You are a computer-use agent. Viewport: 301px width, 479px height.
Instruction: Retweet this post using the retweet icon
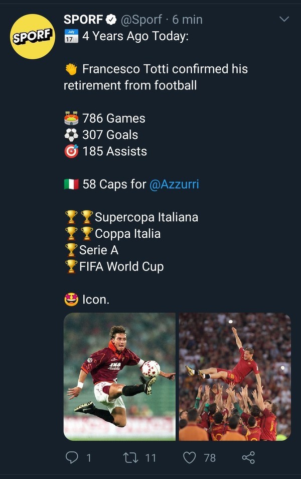coord(130,457)
